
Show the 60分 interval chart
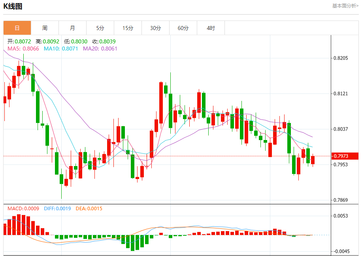coord(183,28)
